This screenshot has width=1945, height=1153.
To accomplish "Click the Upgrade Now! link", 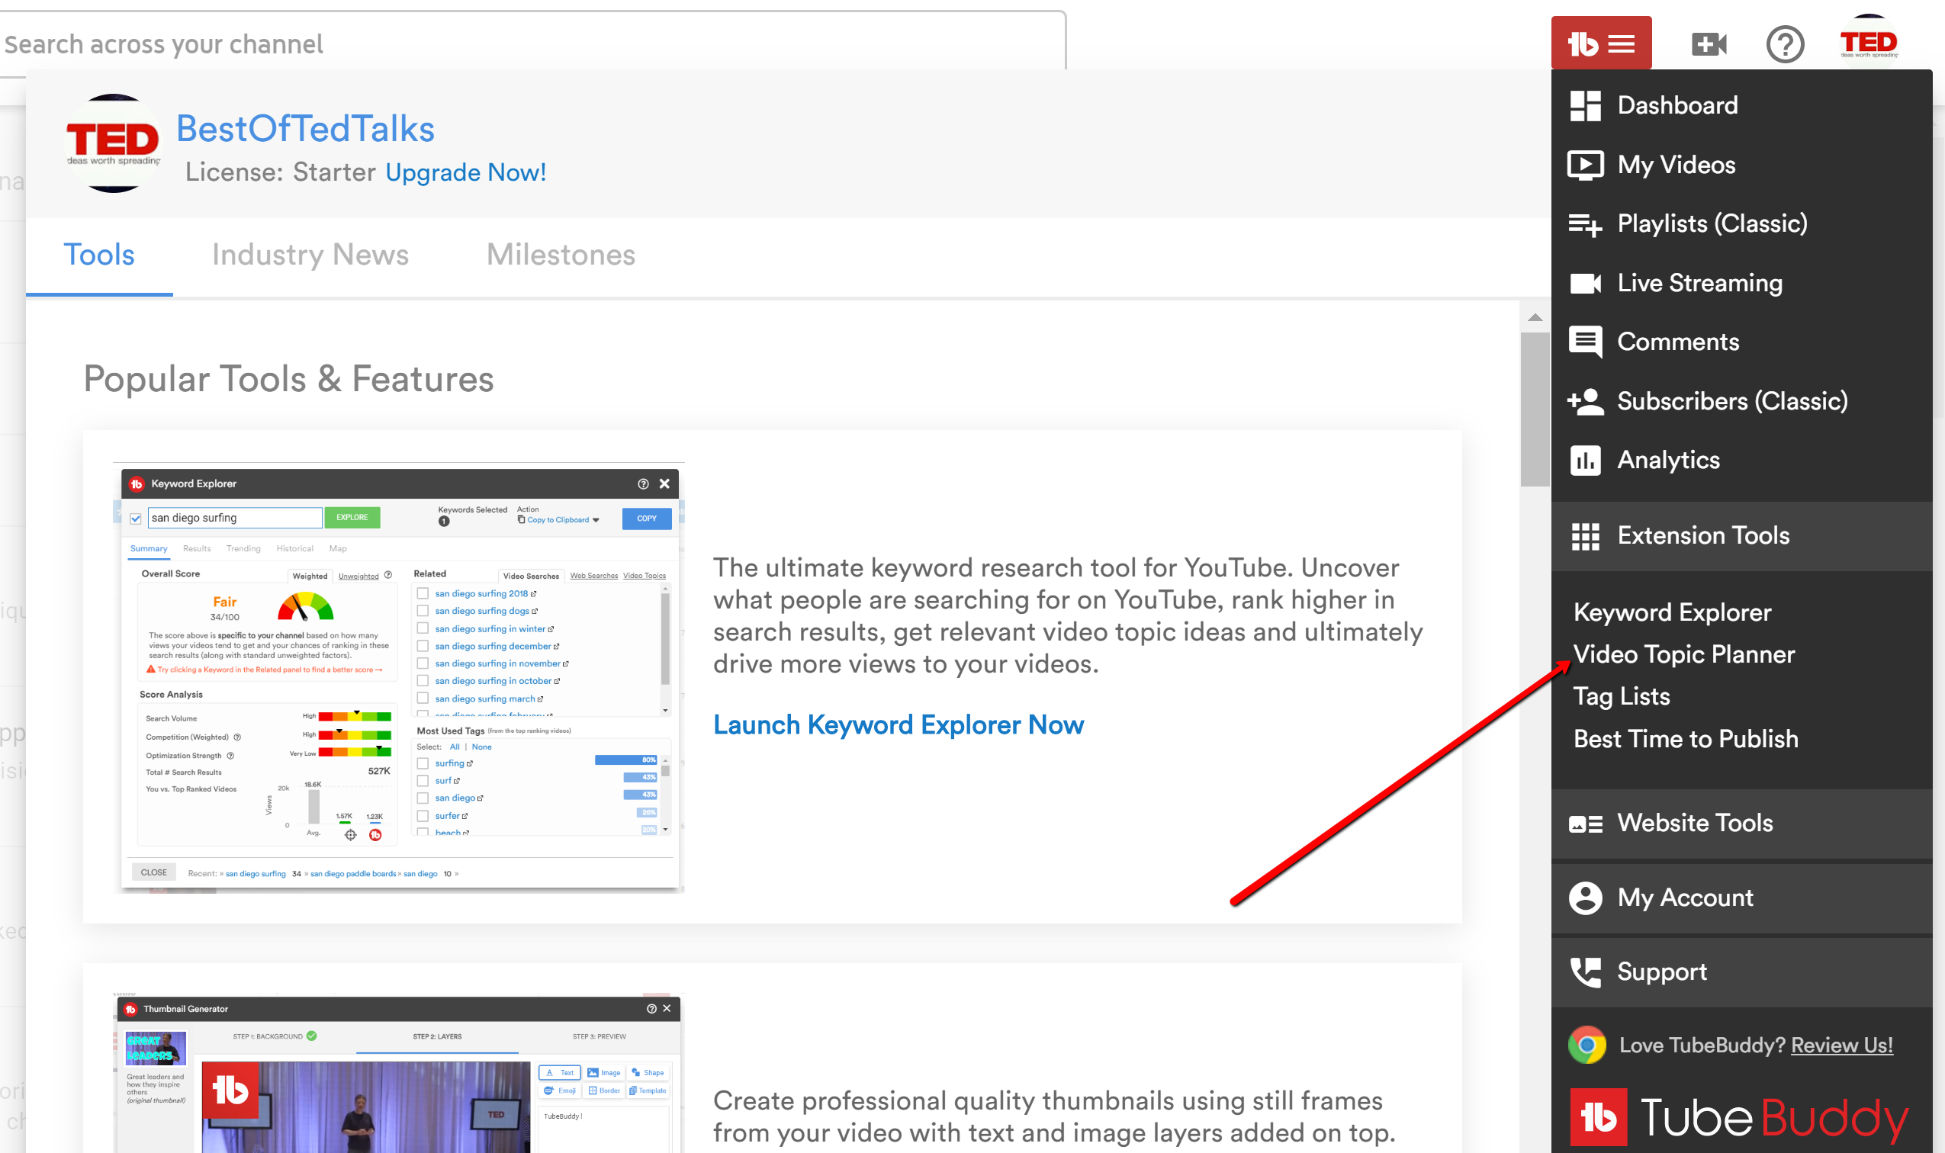I will point(465,172).
